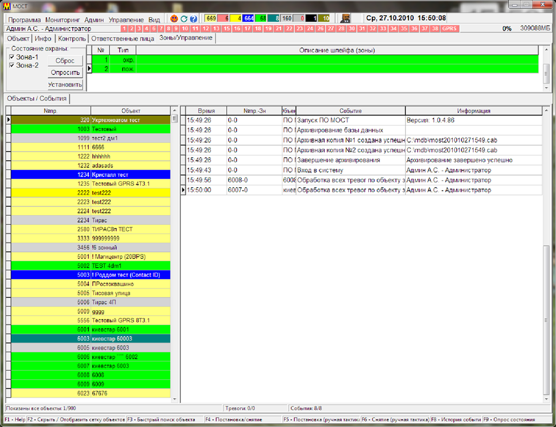Viewport: 556px width, 427px height.
Task: Click channel indicator 22
Action: coord(289,29)
